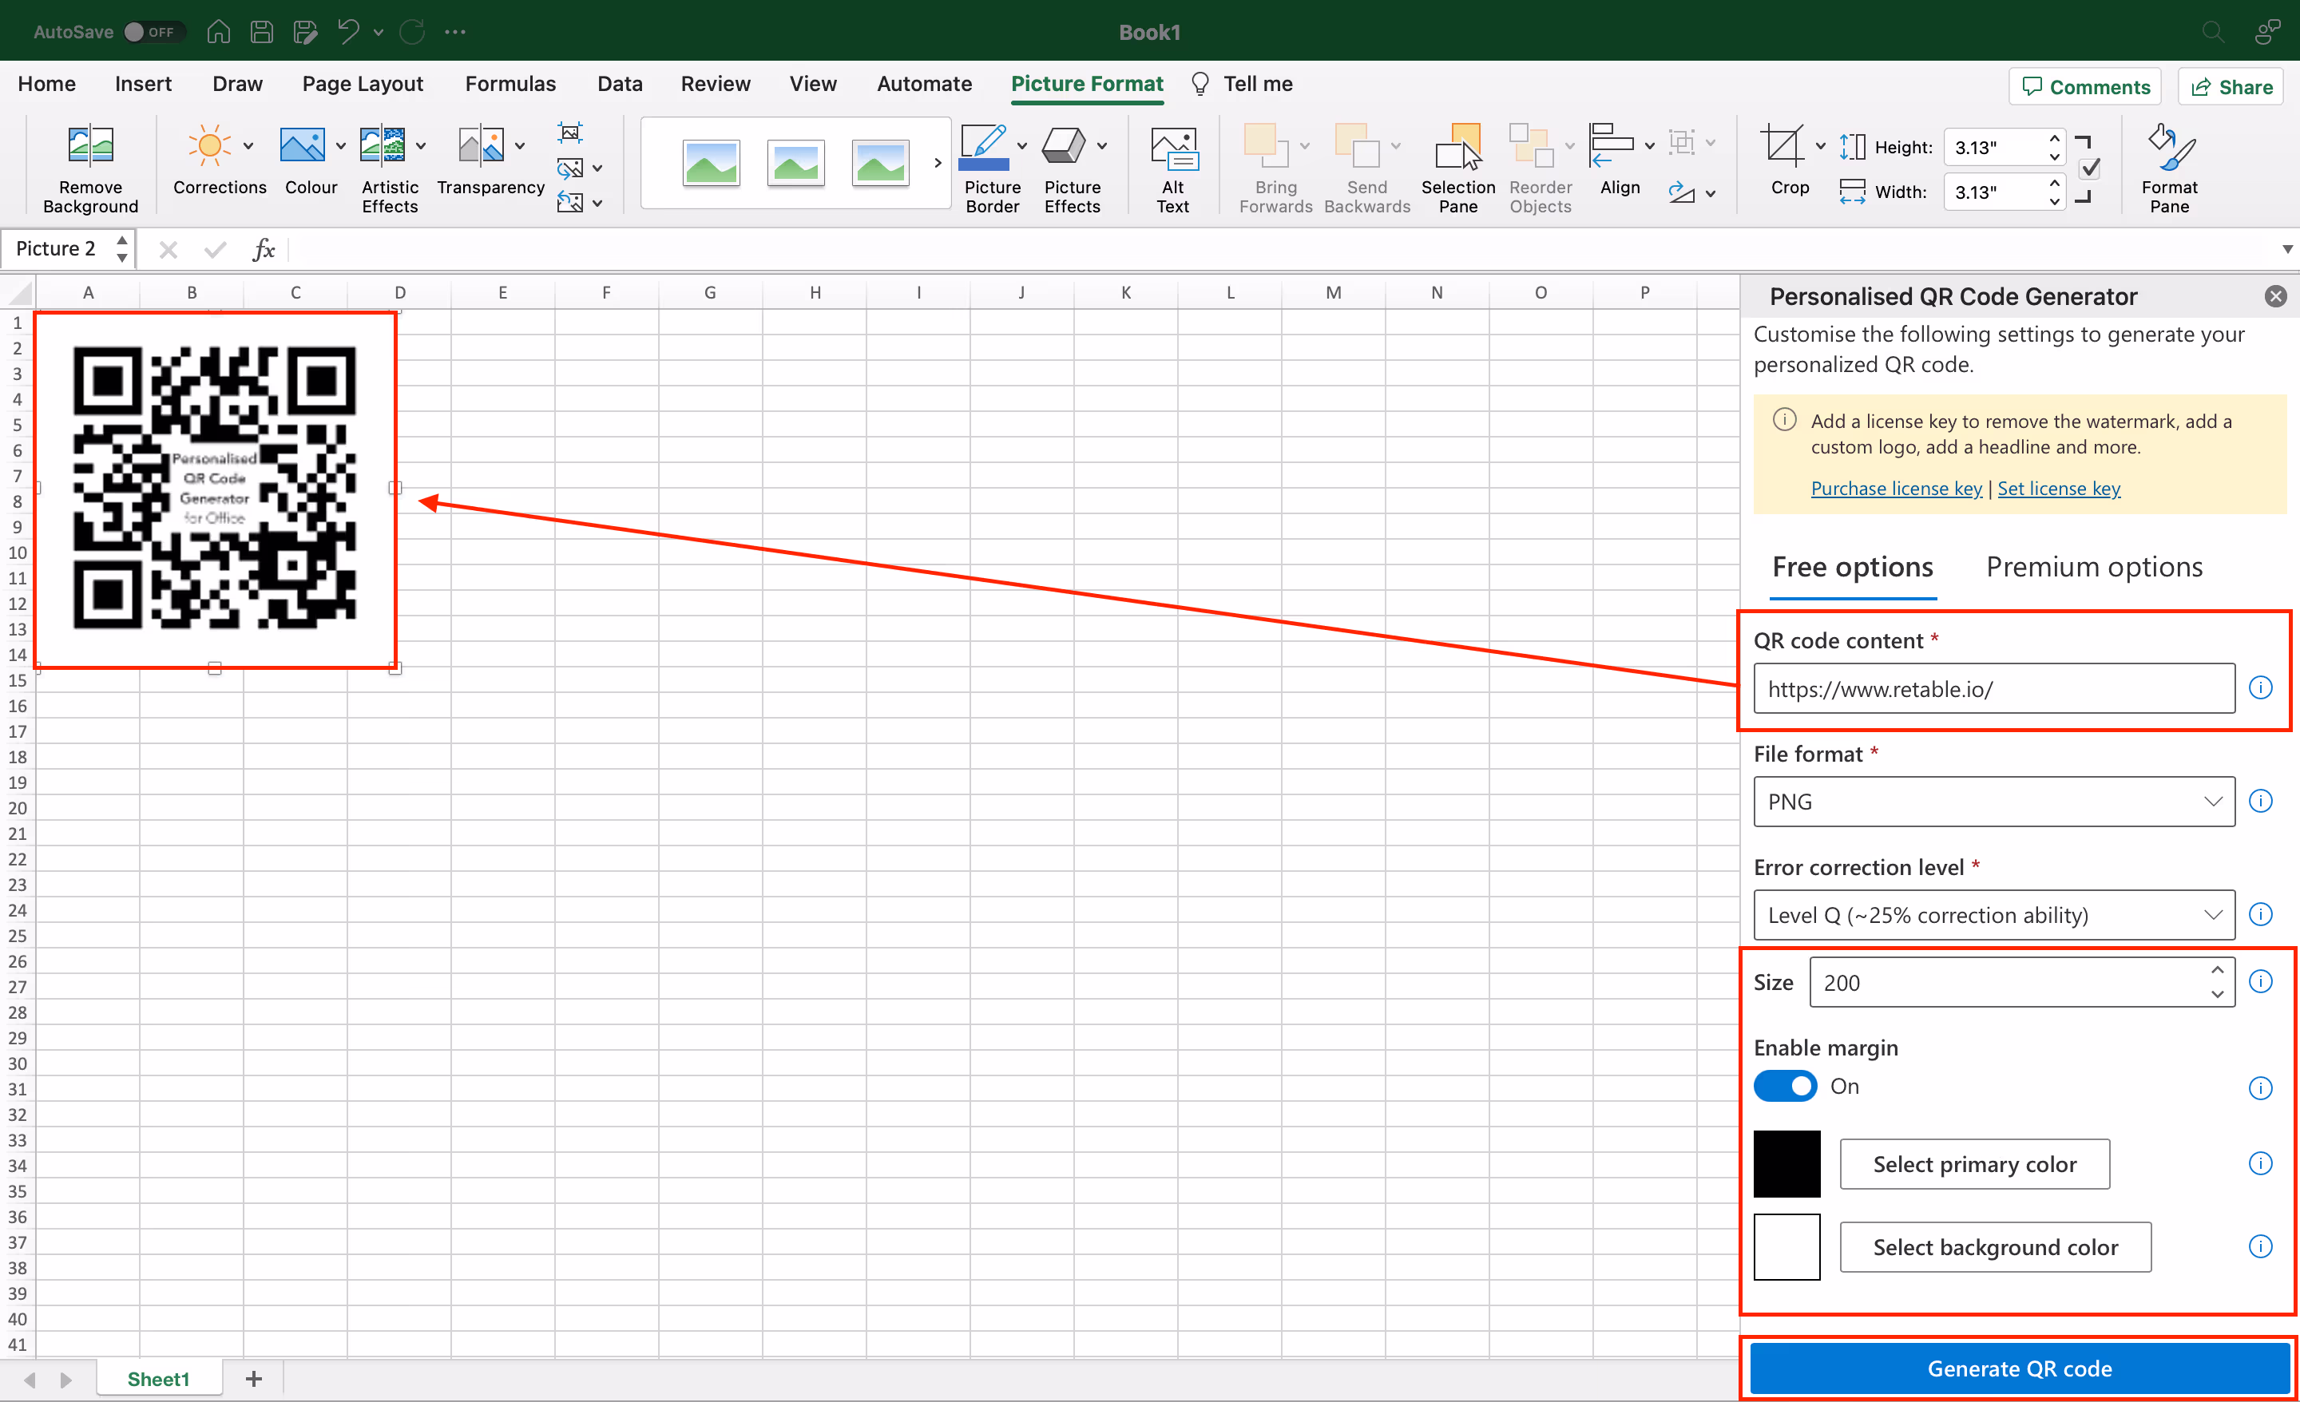Expand the Crop dropdown arrow
Image resolution: width=2300 pixels, height=1402 pixels.
click(1820, 145)
